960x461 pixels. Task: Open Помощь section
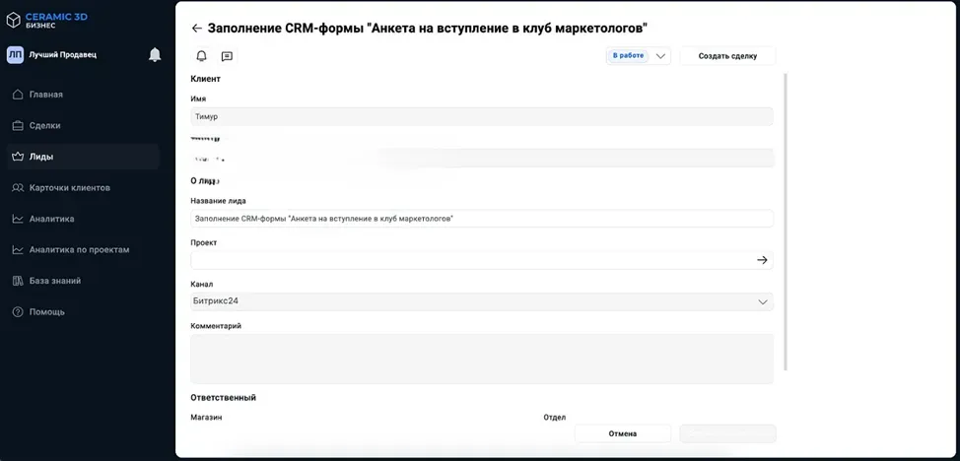(83, 312)
